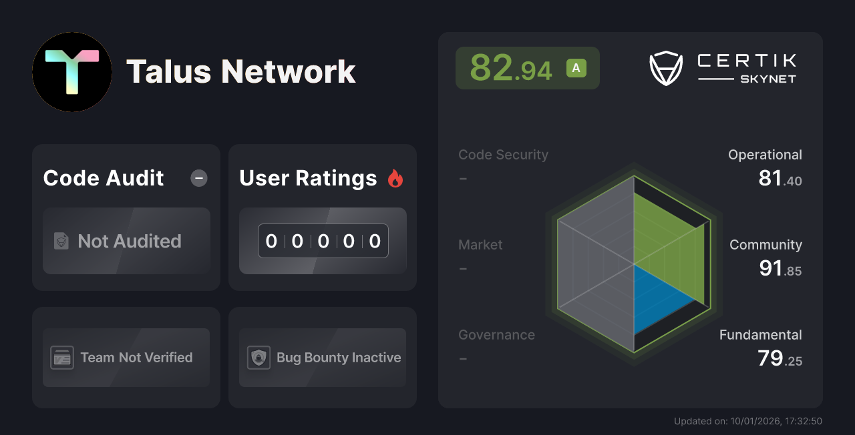Click the user ratings counter display
The height and width of the screenshot is (435, 855).
pyautogui.click(x=323, y=241)
